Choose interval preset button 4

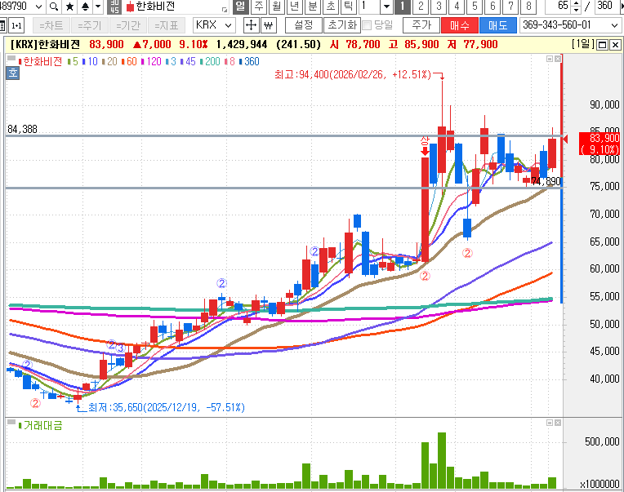tap(457, 6)
